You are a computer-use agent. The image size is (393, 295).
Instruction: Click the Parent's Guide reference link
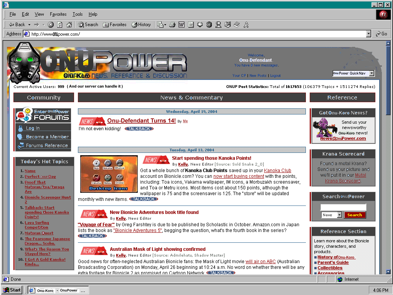(333, 262)
